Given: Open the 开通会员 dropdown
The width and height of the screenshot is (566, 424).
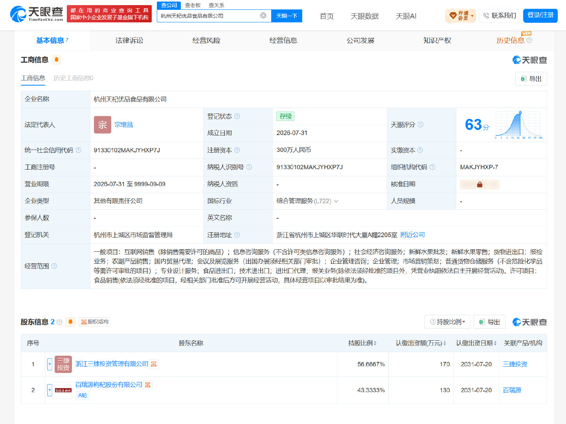Looking at the screenshot, I should click(x=460, y=16).
